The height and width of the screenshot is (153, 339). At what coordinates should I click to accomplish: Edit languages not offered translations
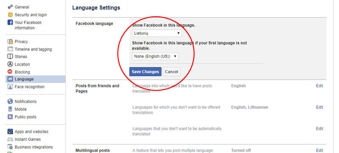coord(320,107)
